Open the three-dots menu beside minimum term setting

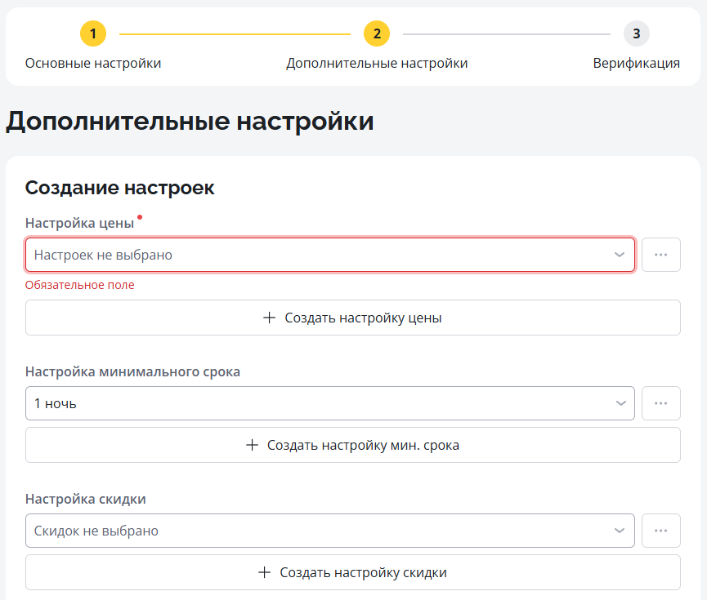click(x=661, y=403)
